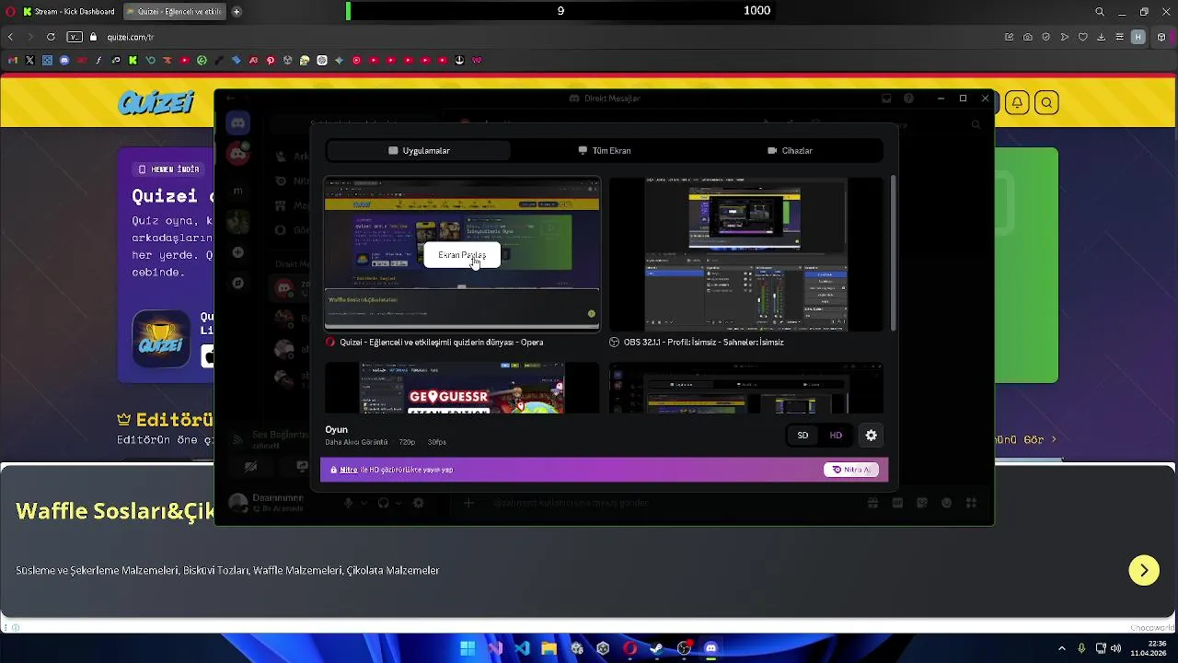Open Quizei notifications bell
The image size is (1178, 663).
pyautogui.click(x=1017, y=102)
